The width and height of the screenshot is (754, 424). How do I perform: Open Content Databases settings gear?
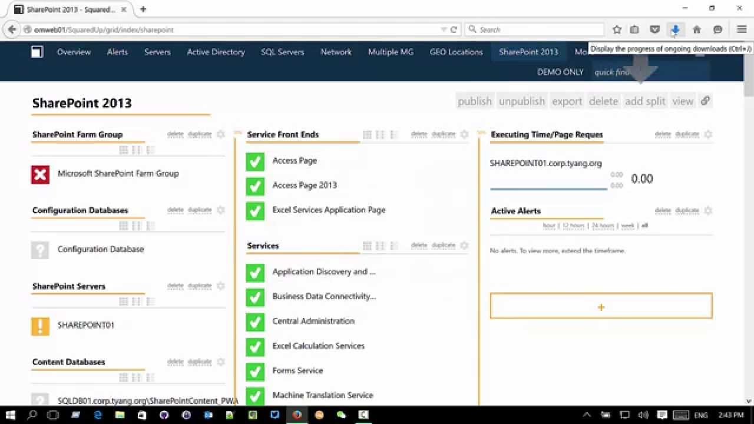221,362
